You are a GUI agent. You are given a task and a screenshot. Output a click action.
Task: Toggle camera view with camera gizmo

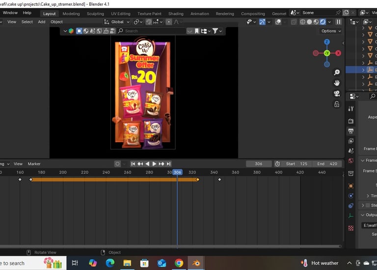point(337,93)
